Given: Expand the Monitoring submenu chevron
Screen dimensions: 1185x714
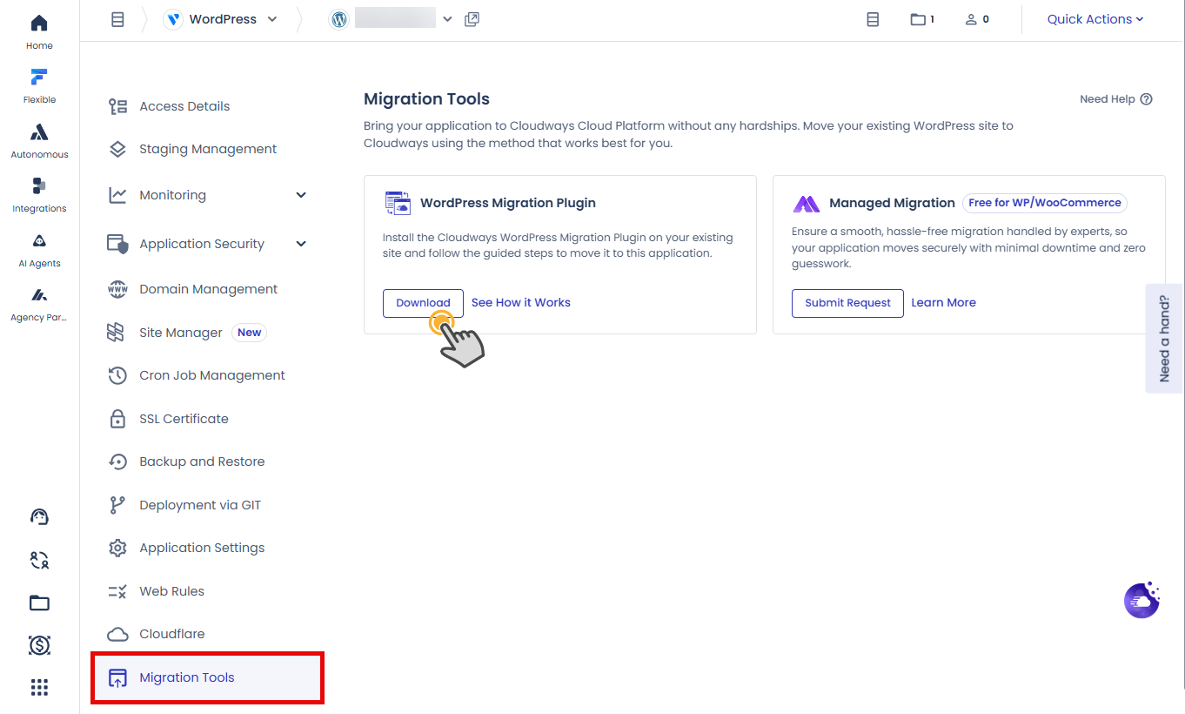Looking at the screenshot, I should pyautogui.click(x=301, y=195).
